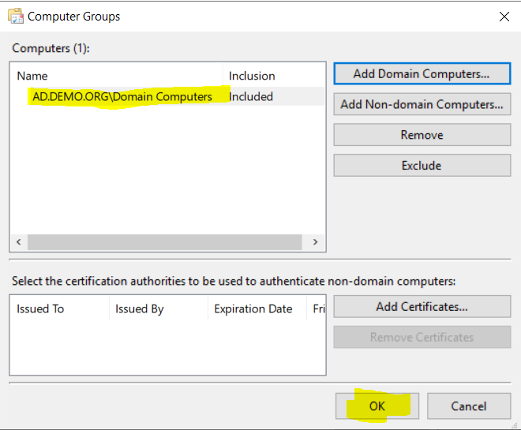
Task: Confirm with the OK button
Action: (x=377, y=406)
